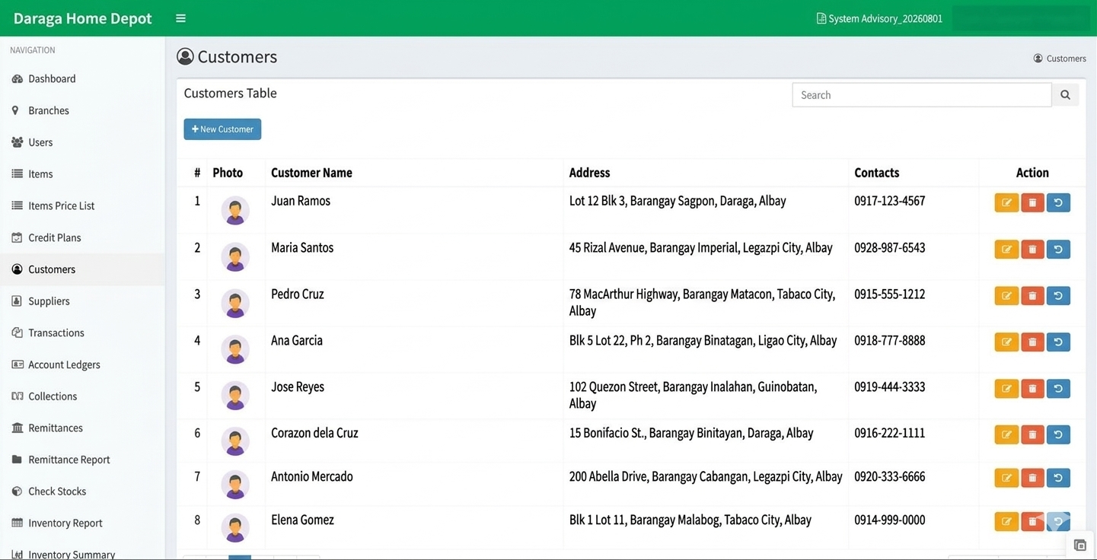Click the edit icon for Pedro Cruz
Viewport: 1097px width, 560px height.
(1006, 295)
